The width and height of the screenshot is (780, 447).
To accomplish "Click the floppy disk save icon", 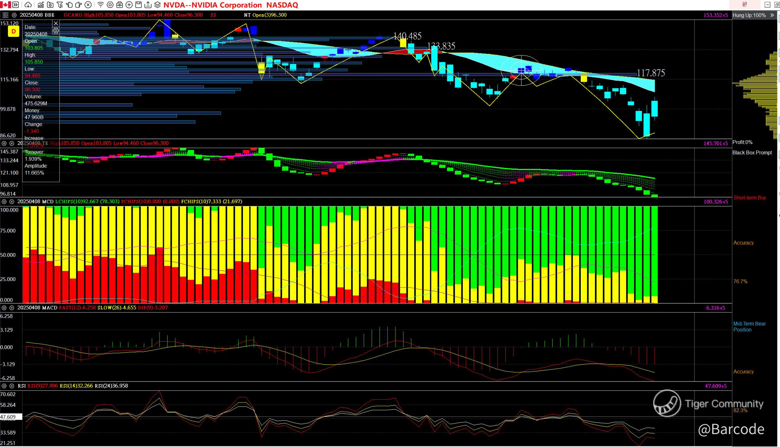I will [138, 5].
